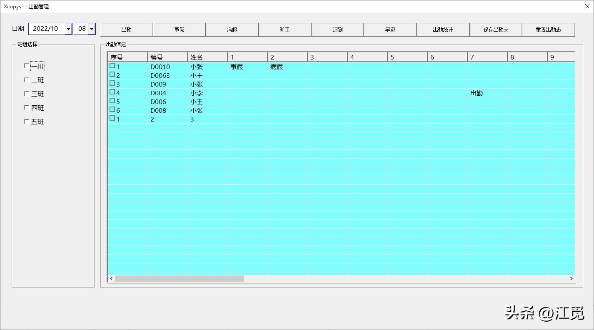The height and width of the screenshot is (330, 594).
Task: Check the 三班 team checkbox
Action: coord(27,94)
